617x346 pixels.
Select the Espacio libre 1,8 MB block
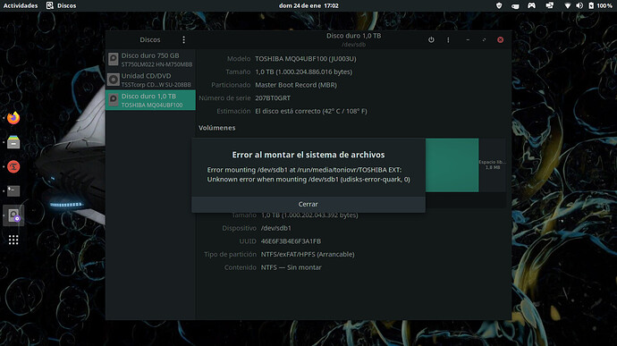493,165
